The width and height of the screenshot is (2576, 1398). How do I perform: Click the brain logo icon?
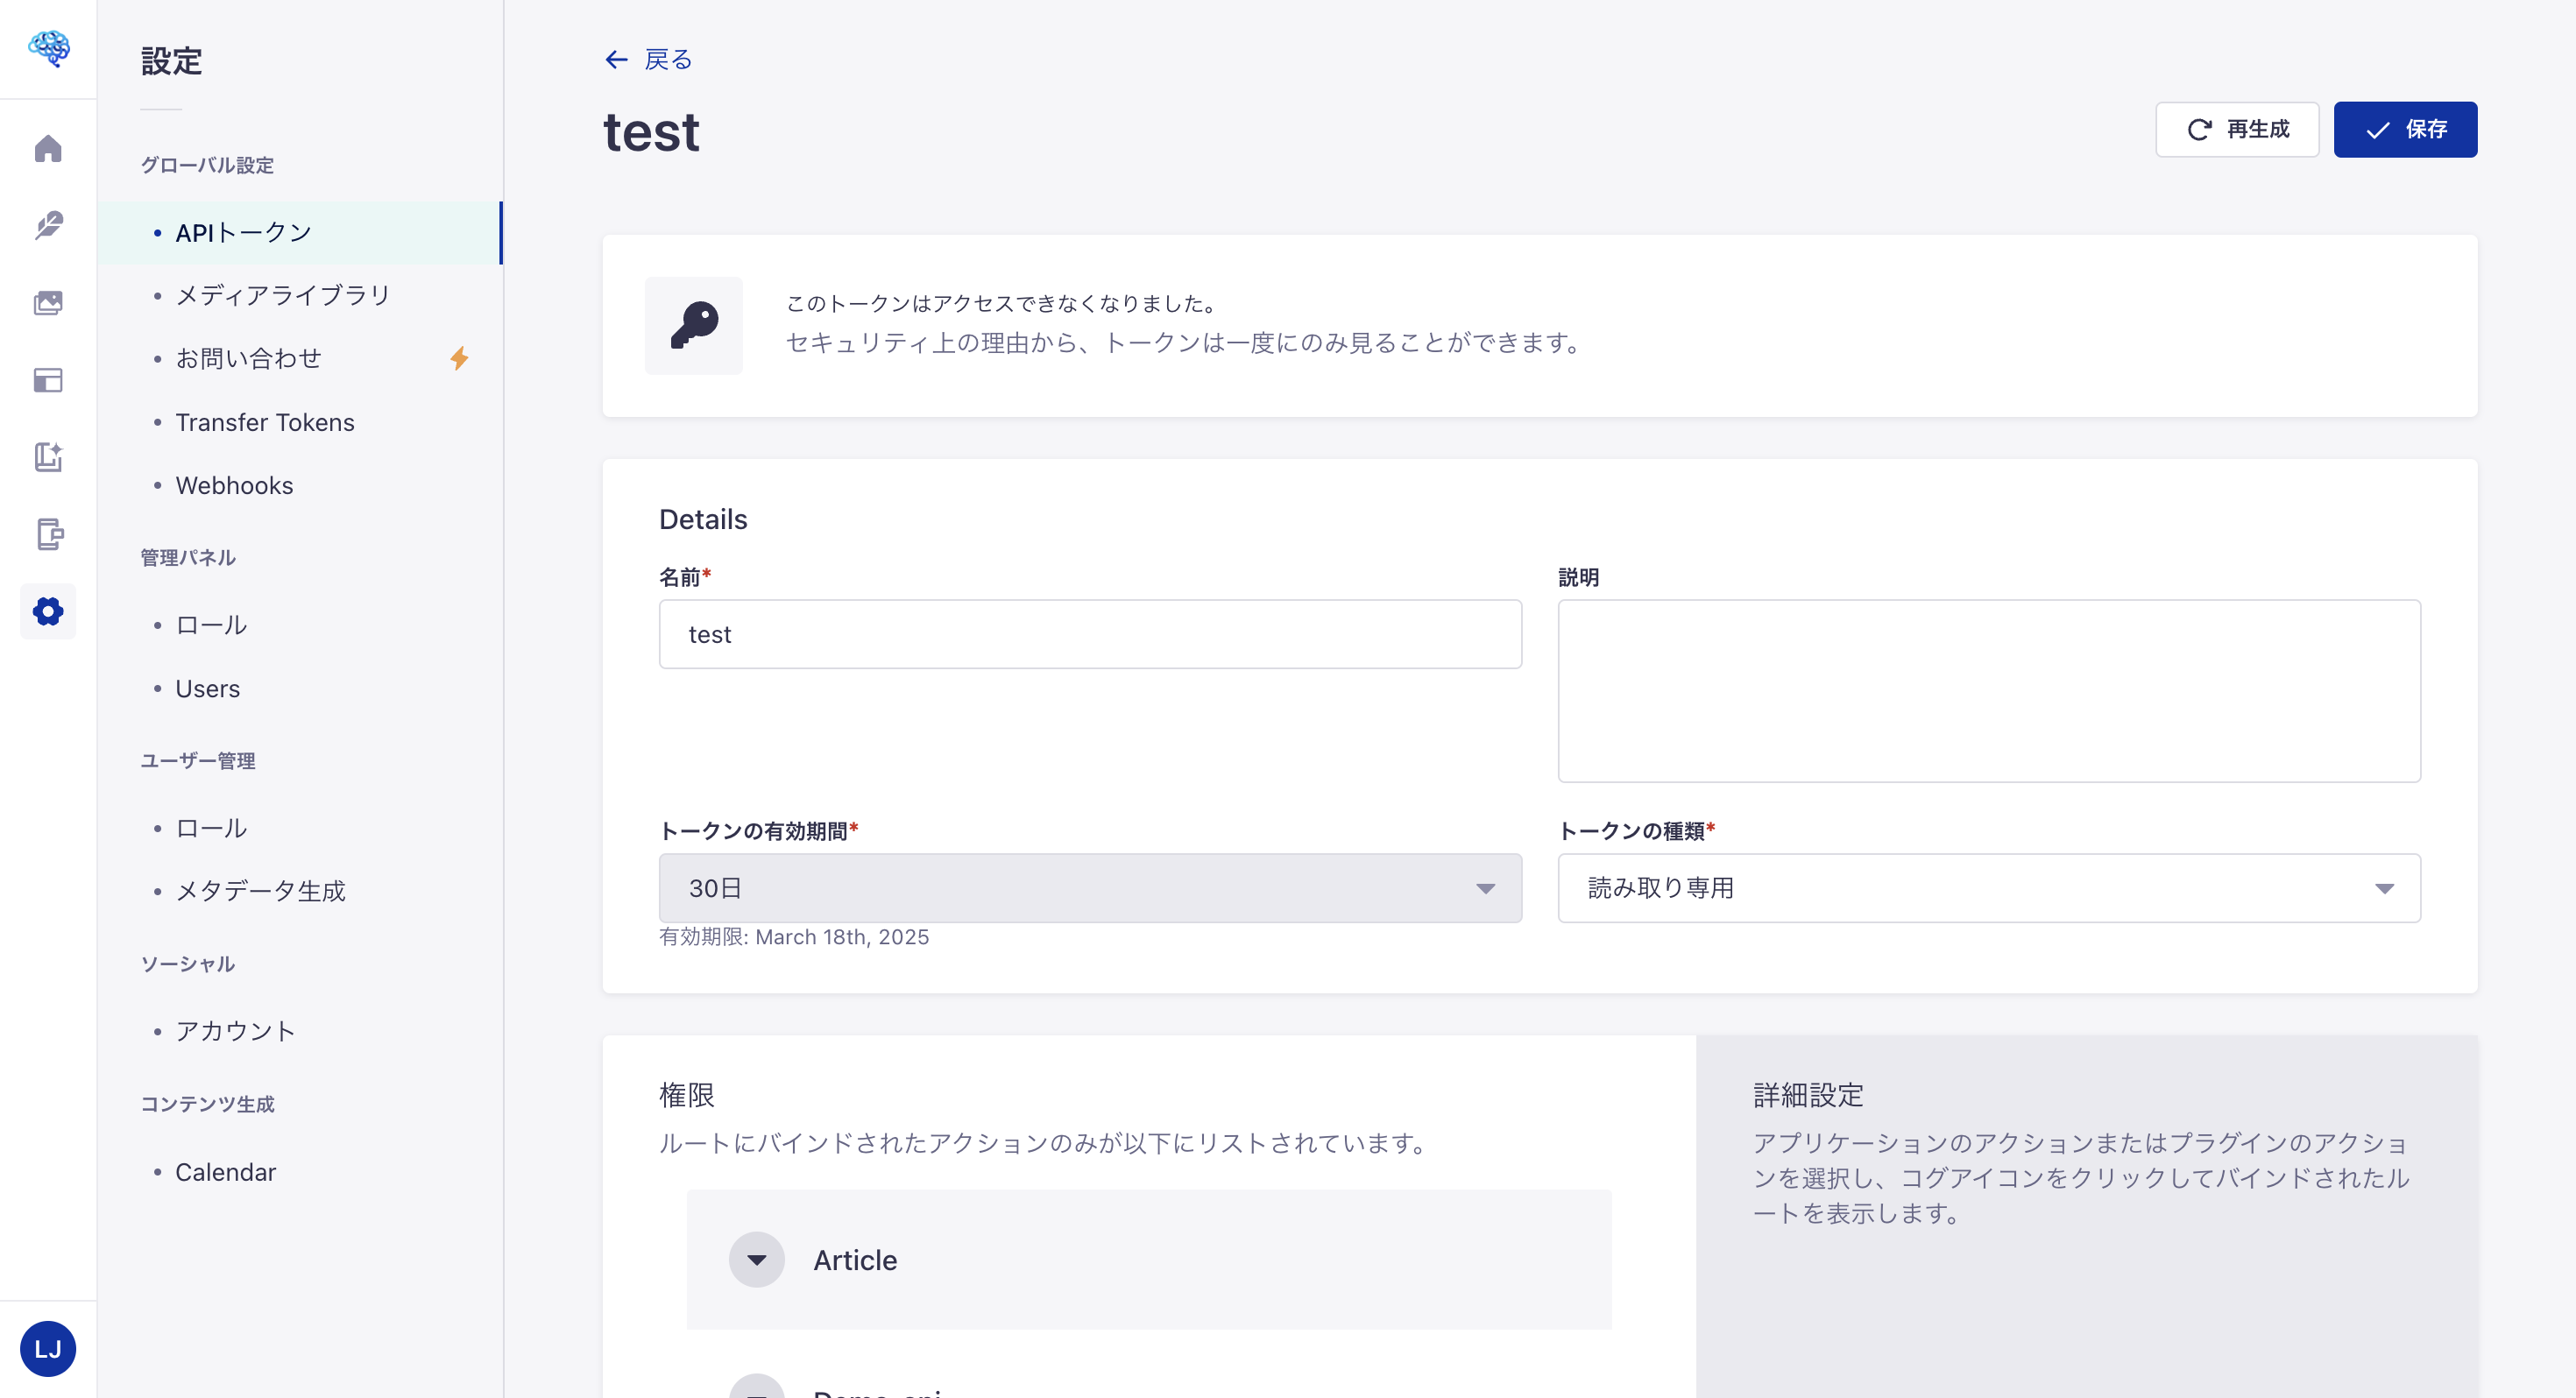pos(48,48)
